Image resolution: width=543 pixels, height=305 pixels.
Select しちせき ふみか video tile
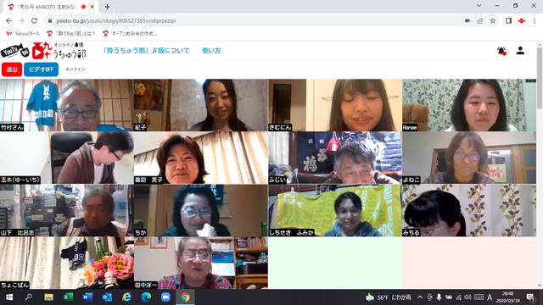click(x=335, y=210)
